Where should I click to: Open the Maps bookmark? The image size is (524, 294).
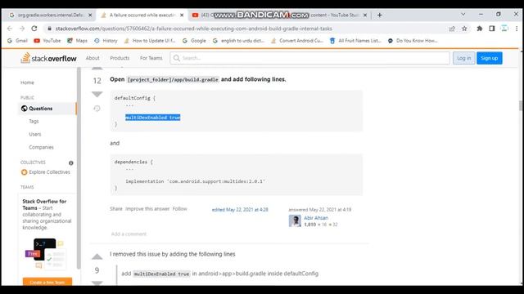click(77, 41)
